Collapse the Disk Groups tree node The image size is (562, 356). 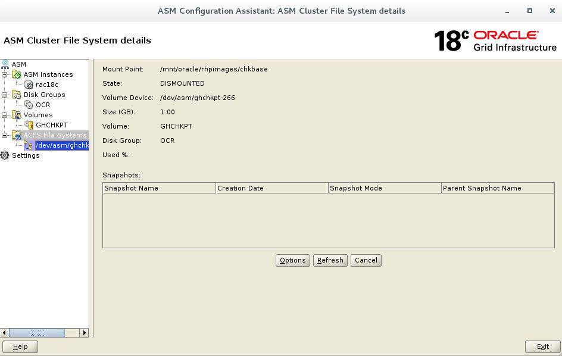4,95
